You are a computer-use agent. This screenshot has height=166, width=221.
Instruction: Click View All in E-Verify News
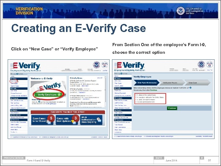(x=100, y=78)
